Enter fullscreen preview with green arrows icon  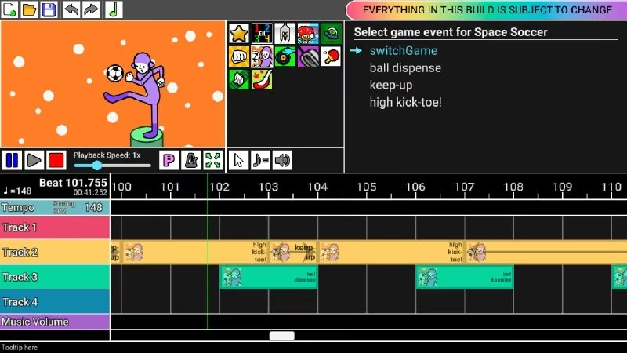[x=212, y=160]
